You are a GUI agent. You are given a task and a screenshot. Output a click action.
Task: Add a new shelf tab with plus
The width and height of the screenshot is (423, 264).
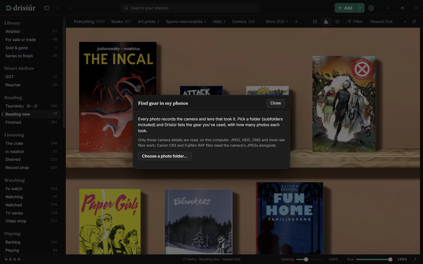pyautogui.click(x=296, y=22)
